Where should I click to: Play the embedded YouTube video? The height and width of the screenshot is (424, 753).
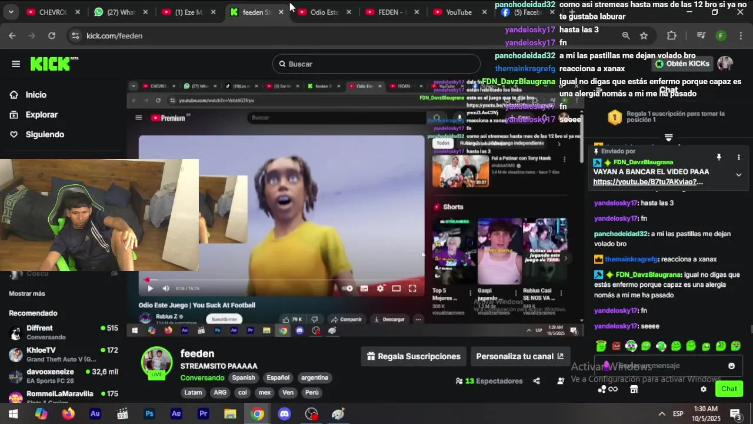(150, 288)
